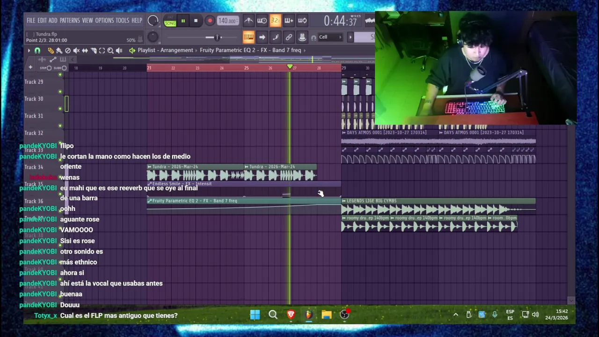Select the Mute tool in playlist toolbar
599x337 pixels.
tap(76, 51)
